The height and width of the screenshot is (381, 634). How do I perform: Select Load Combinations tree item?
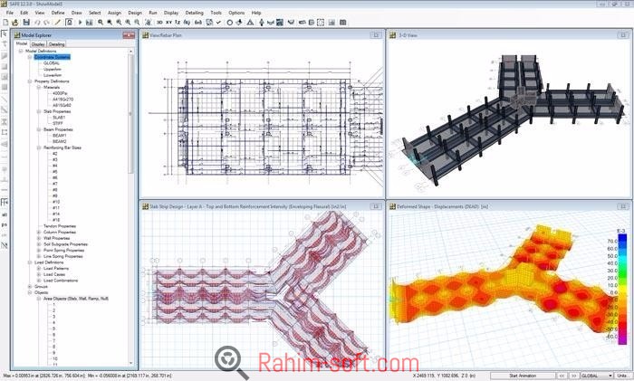[61, 281]
